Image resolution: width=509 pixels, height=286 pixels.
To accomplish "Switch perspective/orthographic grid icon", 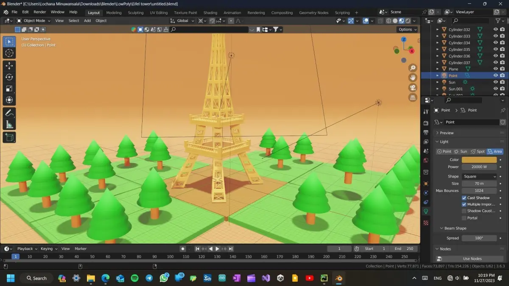I will tap(413, 97).
